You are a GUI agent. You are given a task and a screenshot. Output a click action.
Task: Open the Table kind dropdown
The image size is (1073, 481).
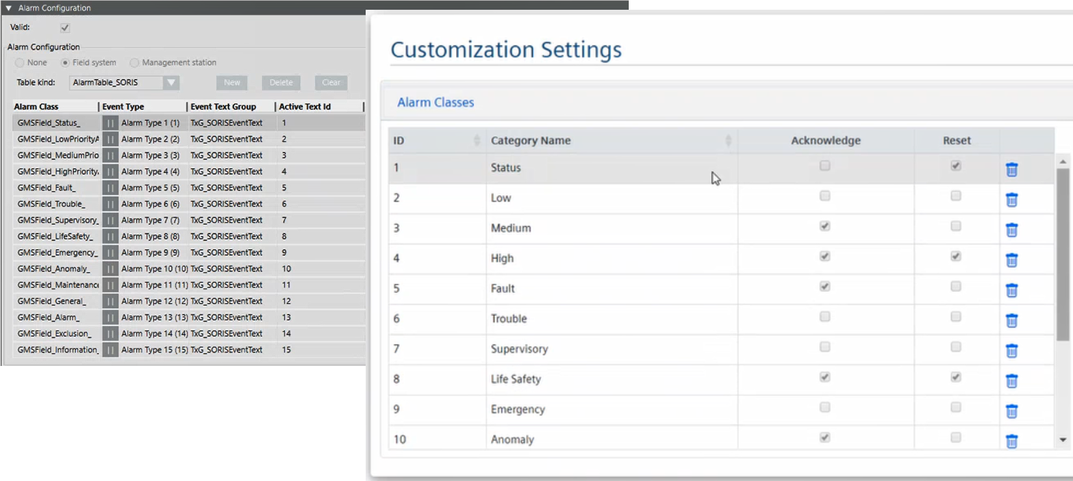[171, 83]
